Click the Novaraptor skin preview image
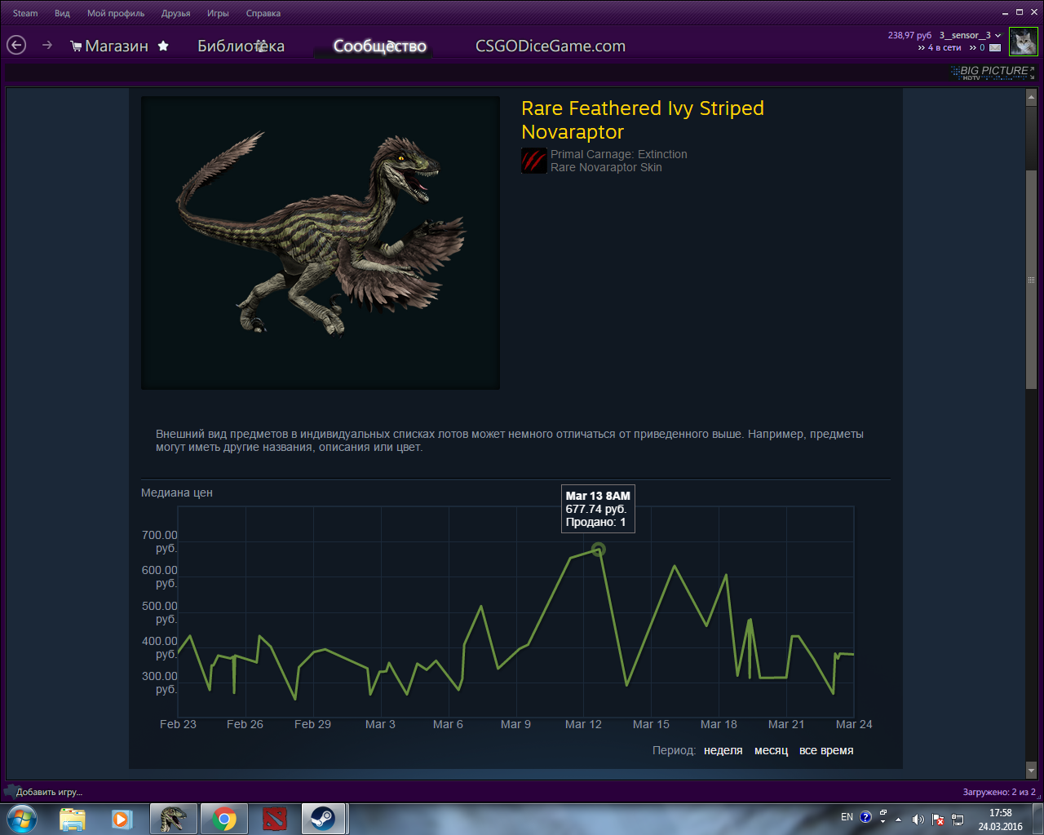1044x835 pixels. (x=321, y=243)
